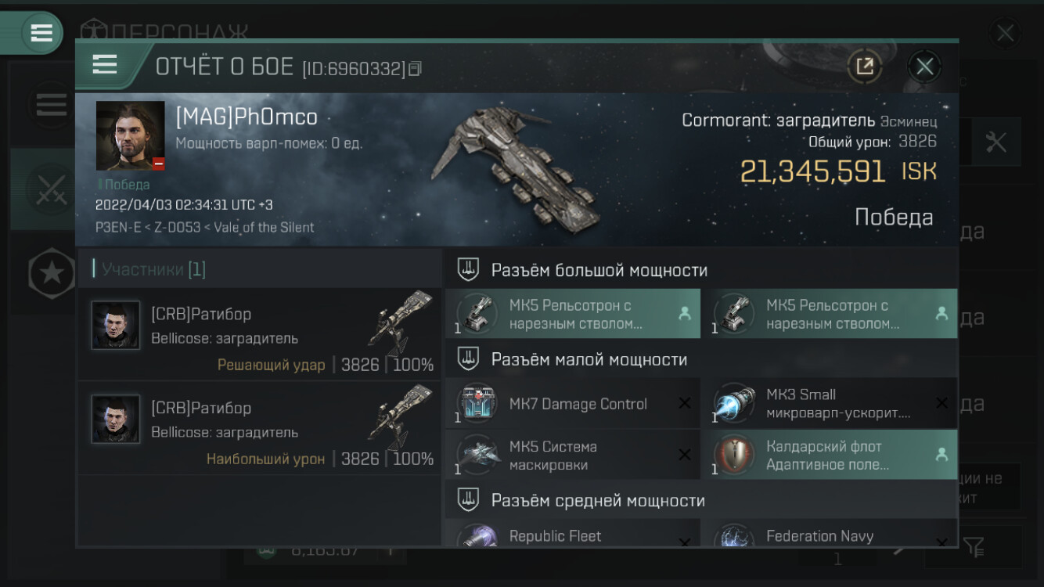Open the final blow participant Ратибор row
This screenshot has height=587, width=1044.
[260, 334]
